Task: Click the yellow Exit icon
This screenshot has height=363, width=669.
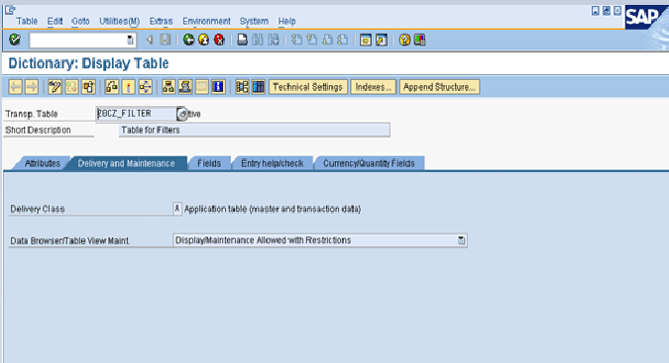Action: (204, 40)
